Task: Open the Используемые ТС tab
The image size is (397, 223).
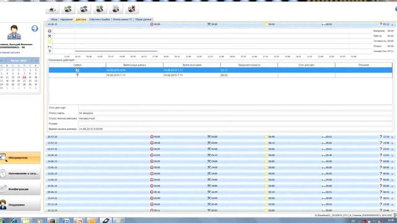Action: click(122, 19)
